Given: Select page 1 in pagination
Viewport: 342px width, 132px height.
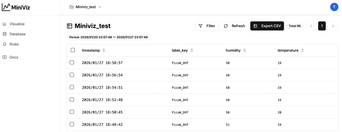Looking at the screenshot, I should pyautogui.click(x=322, y=26).
